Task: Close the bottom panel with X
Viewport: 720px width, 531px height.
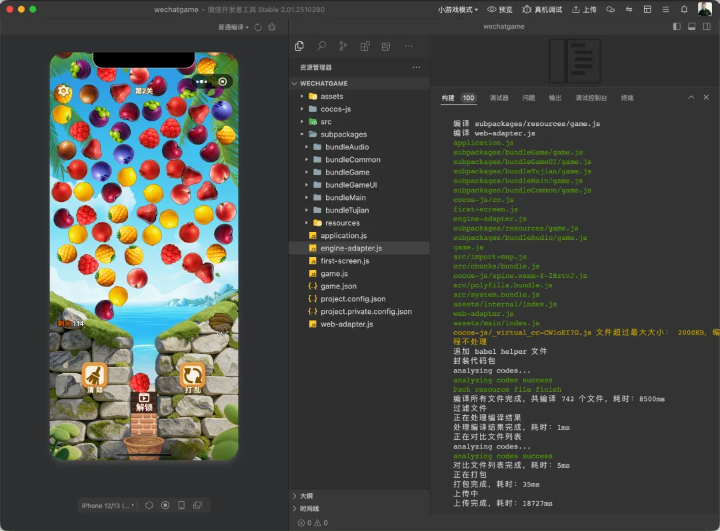Action: [x=706, y=97]
